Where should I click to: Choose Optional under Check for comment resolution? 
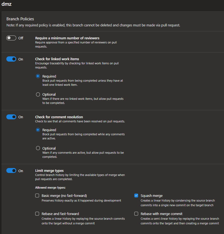point(38,148)
